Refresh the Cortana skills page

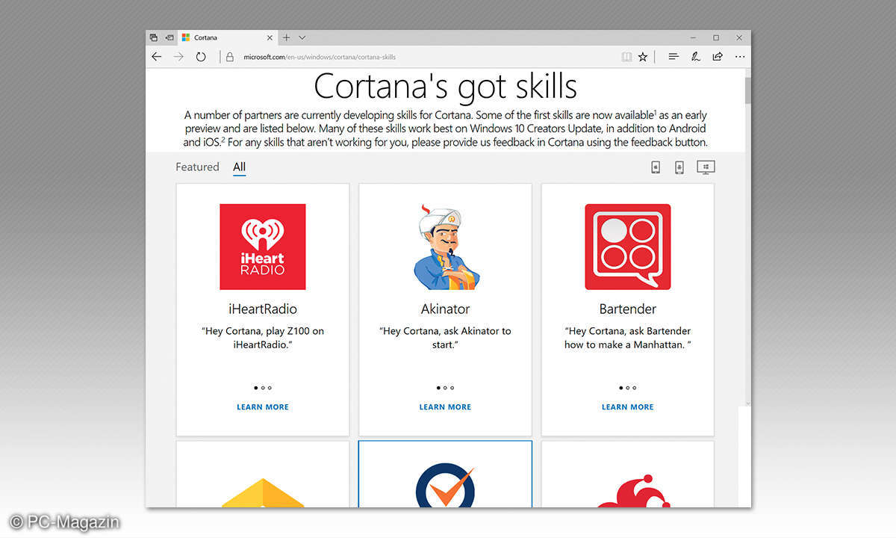(x=200, y=57)
